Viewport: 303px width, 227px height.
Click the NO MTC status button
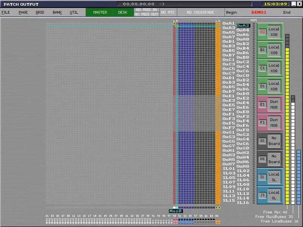coord(168,12)
